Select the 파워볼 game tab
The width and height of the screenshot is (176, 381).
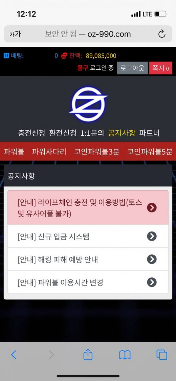(14, 152)
